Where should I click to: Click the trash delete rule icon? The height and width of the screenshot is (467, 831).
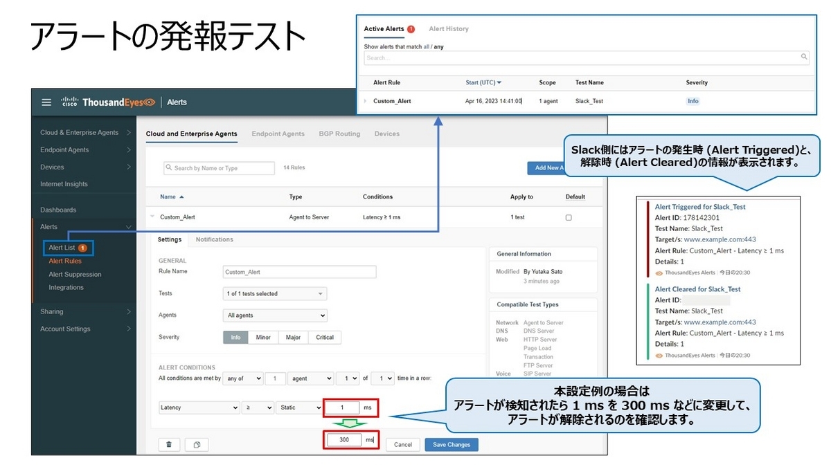pyautogui.click(x=170, y=445)
